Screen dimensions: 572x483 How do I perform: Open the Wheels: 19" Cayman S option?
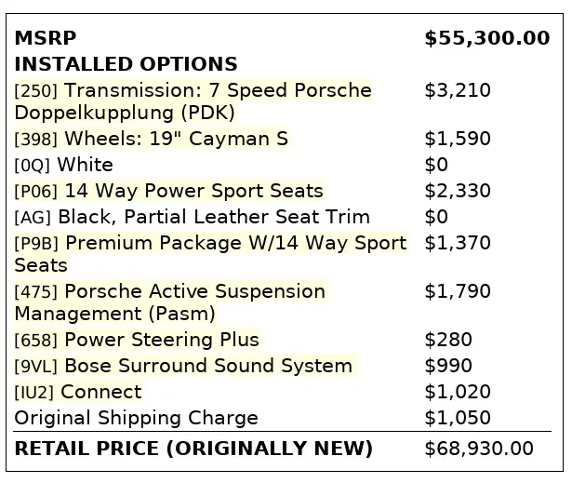coord(176,140)
